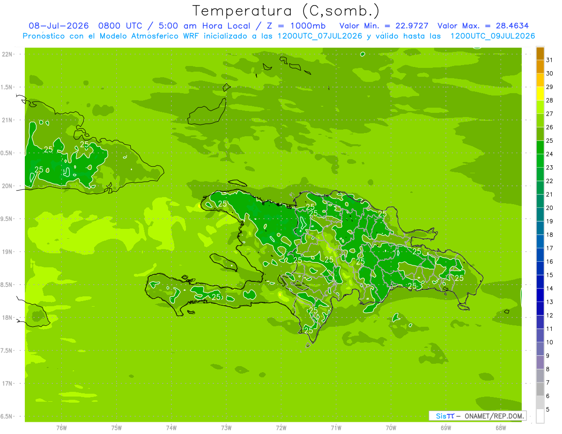Click the title 'Temperatura (C,somb.)'
562x434 pixels.
coord(286,11)
